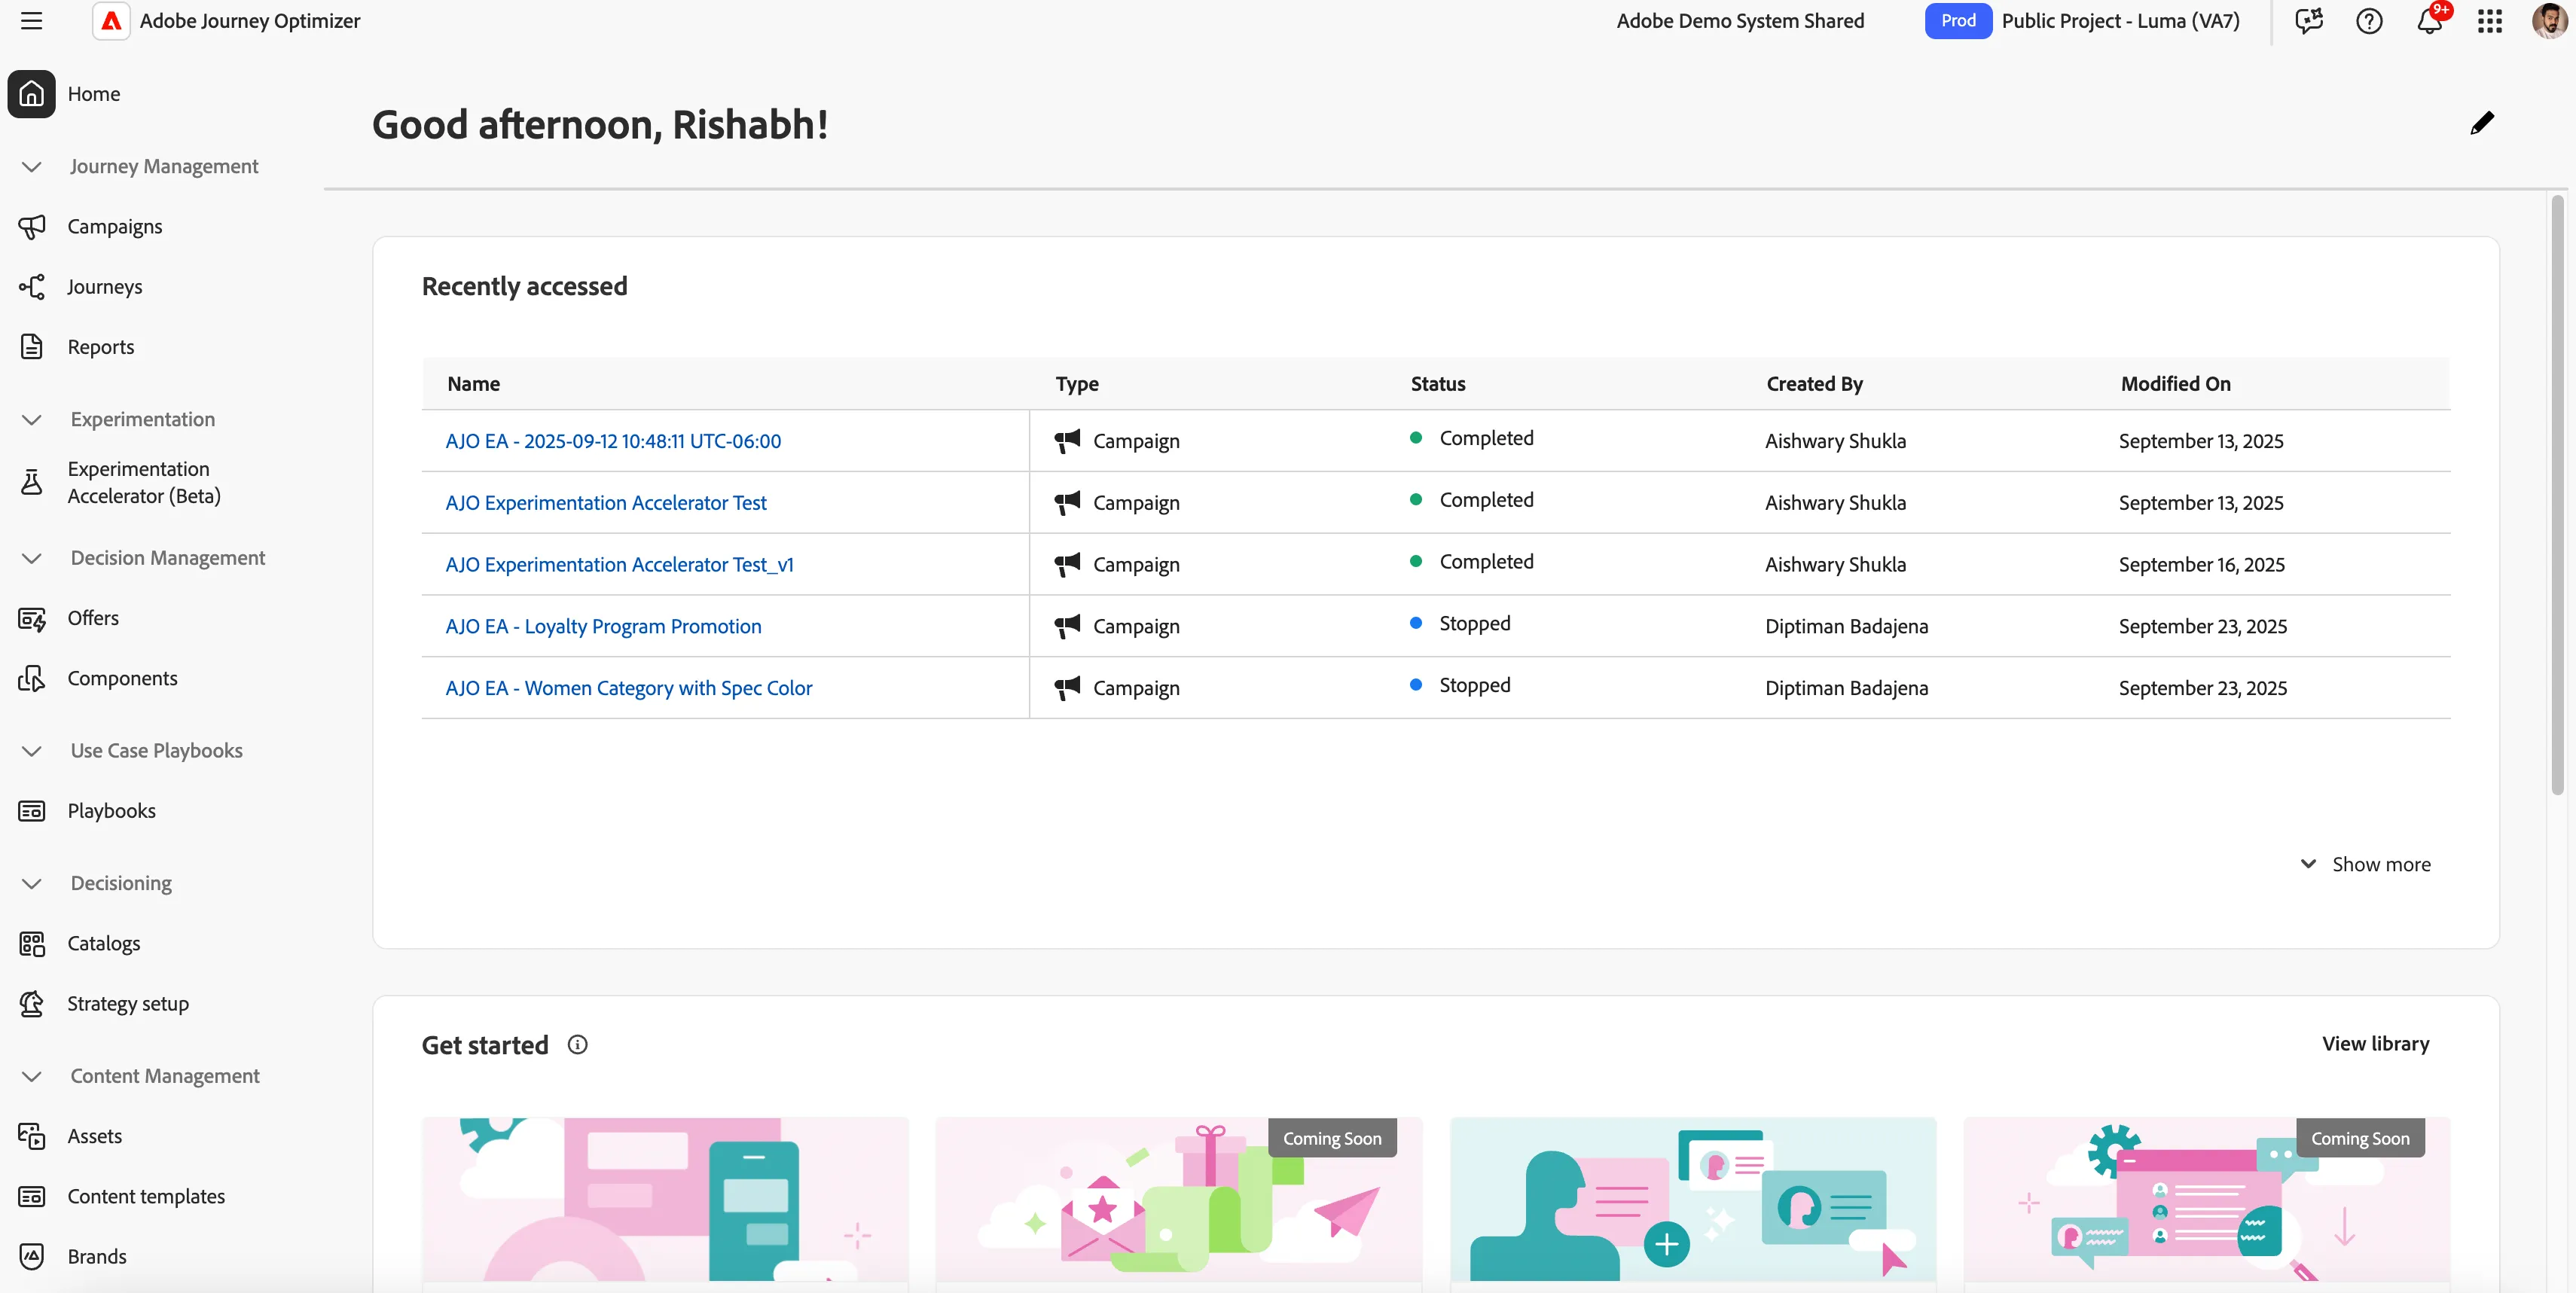This screenshot has height=1293, width=2576.
Task: Collapse the Experimentation section
Action: (31, 420)
